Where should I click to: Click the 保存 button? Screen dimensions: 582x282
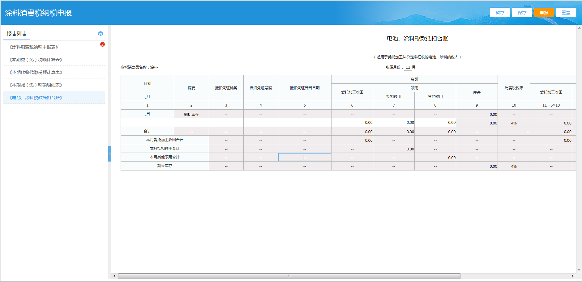pos(522,13)
